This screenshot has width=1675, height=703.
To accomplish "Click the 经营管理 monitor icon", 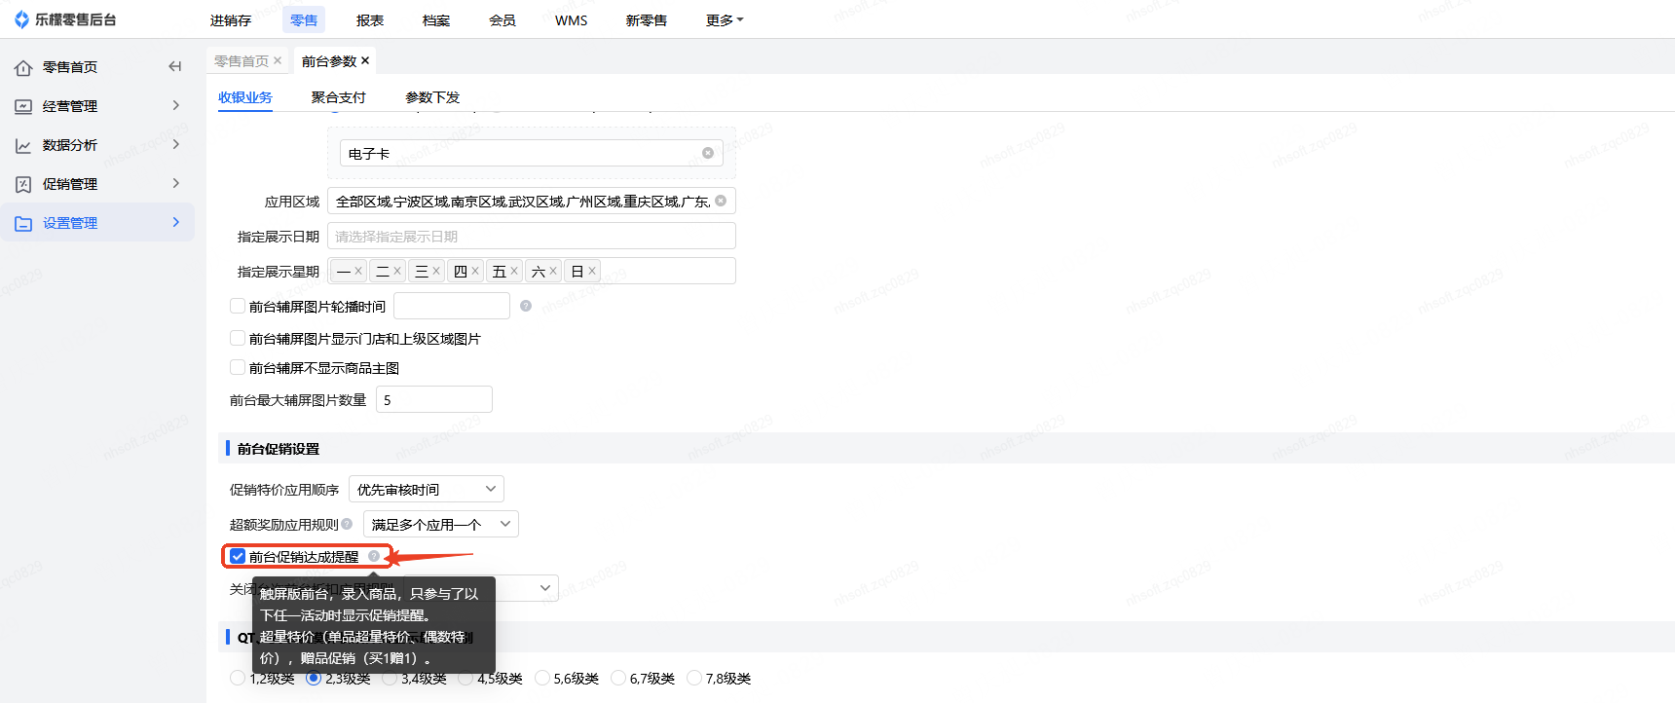I will pyautogui.click(x=23, y=106).
